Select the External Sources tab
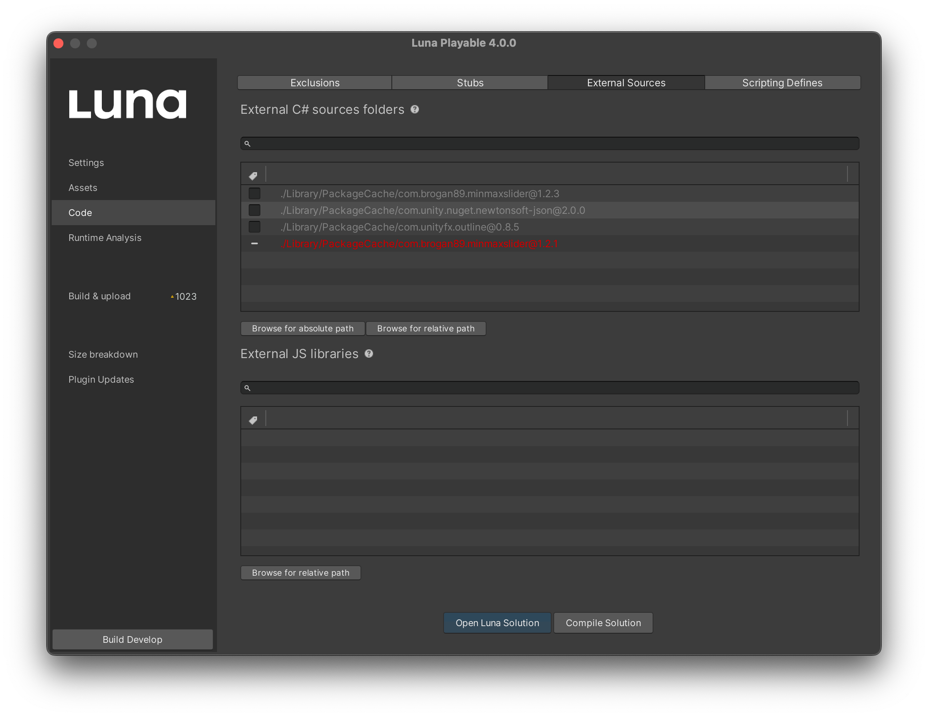This screenshot has width=928, height=717. tap(626, 83)
